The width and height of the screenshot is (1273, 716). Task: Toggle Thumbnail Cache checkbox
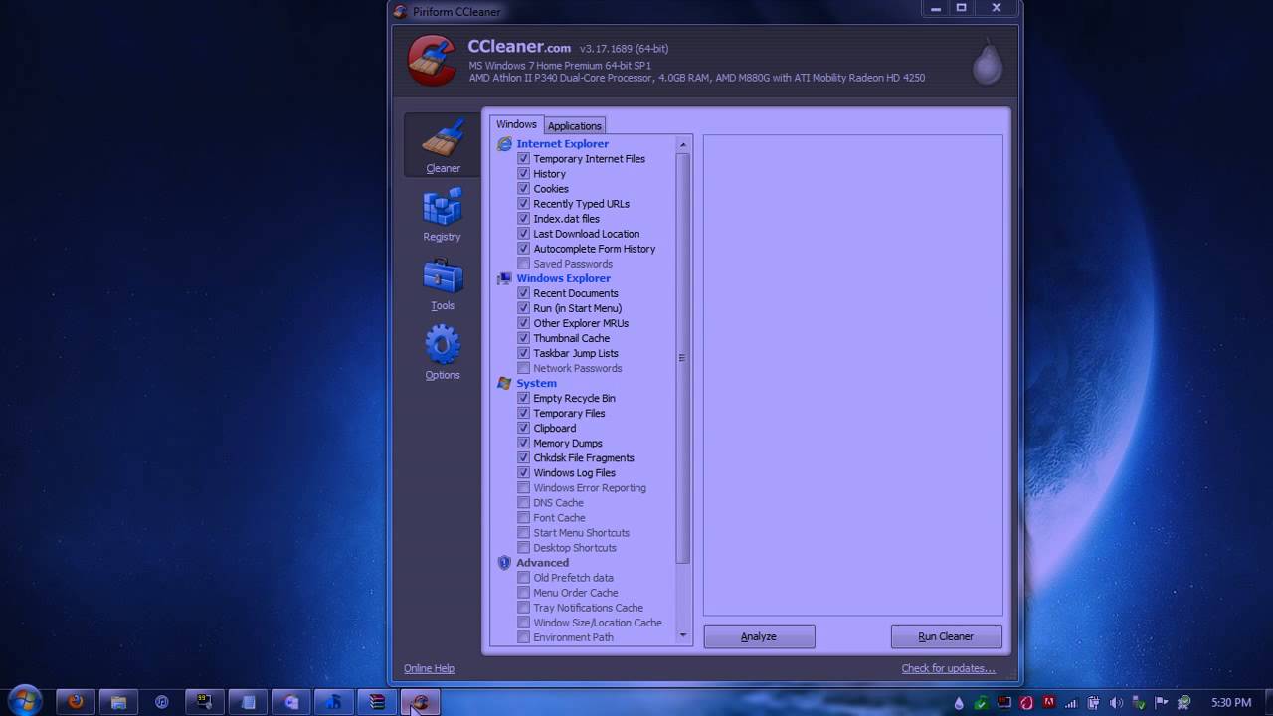click(523, 338)
